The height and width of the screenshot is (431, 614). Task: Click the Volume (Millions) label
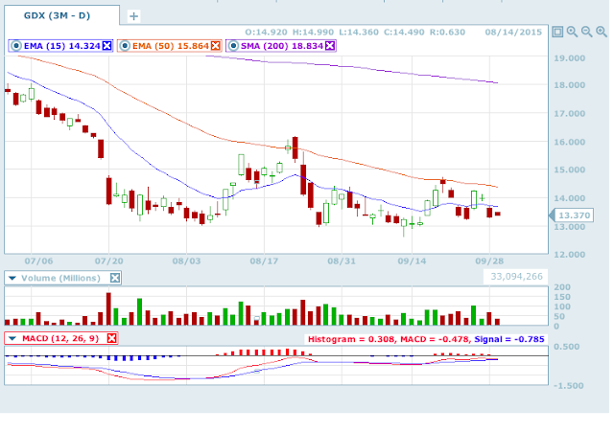click(60, 278)
